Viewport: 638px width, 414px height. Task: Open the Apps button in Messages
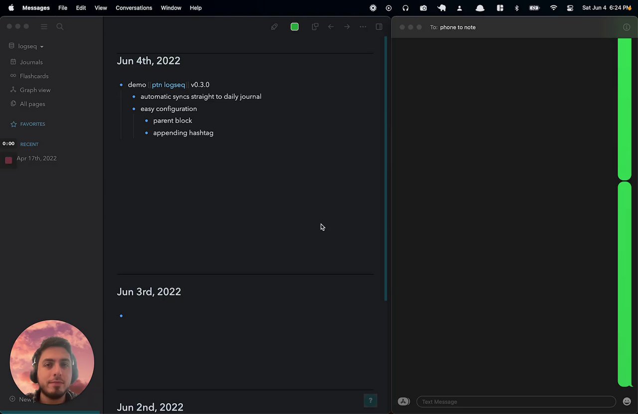coord(404,402)
